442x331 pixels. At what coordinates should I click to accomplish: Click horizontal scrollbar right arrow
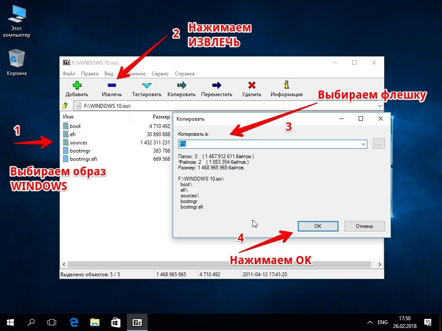click(380, 264)
